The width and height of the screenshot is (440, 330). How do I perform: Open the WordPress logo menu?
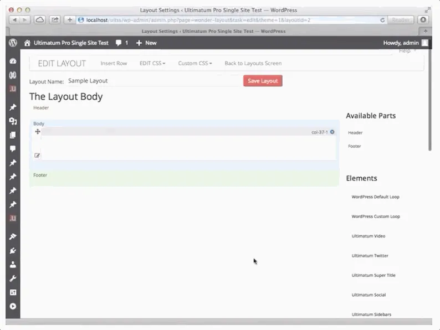pos(13,43)
